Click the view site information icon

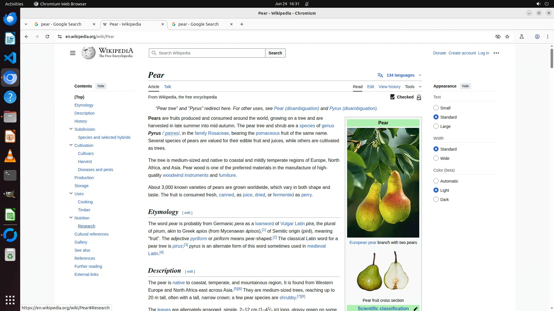coord(59,37)
